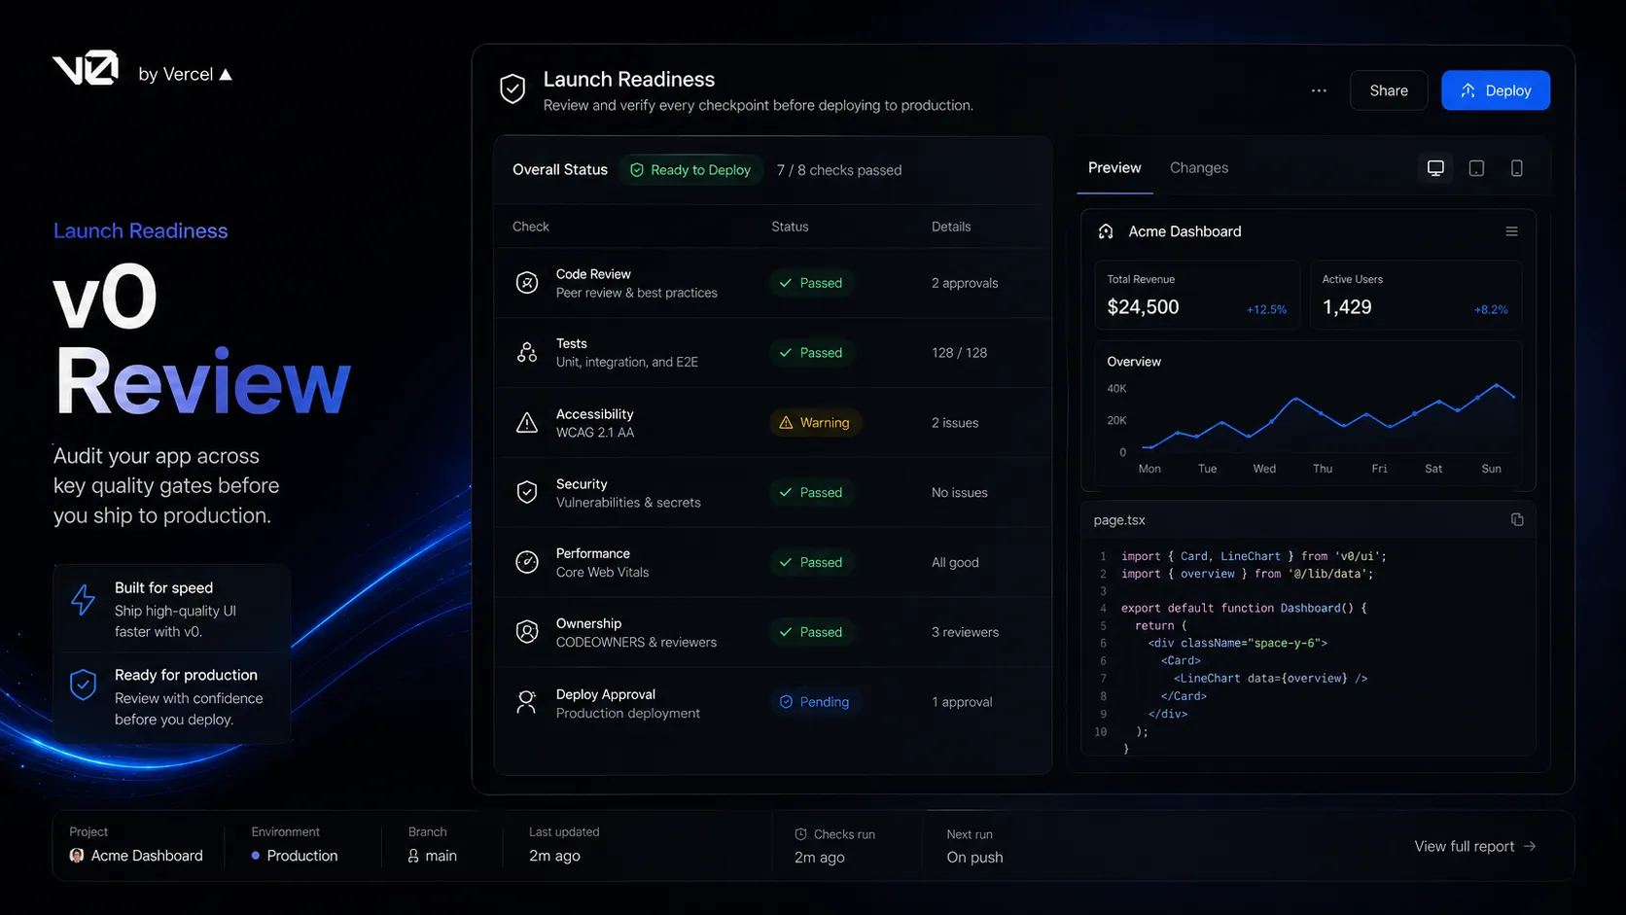Click the 'No issues' security detail
The height and width of the screenshot is (915, 1626).
point(960,493)
